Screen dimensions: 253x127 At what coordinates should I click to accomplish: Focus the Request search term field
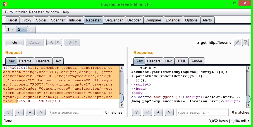[x=75, y=112]
